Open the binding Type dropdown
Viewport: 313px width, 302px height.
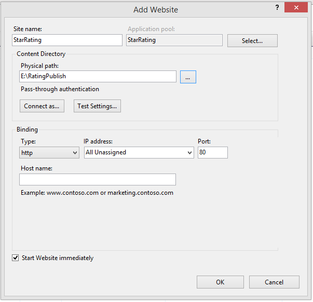pos(49,152)
